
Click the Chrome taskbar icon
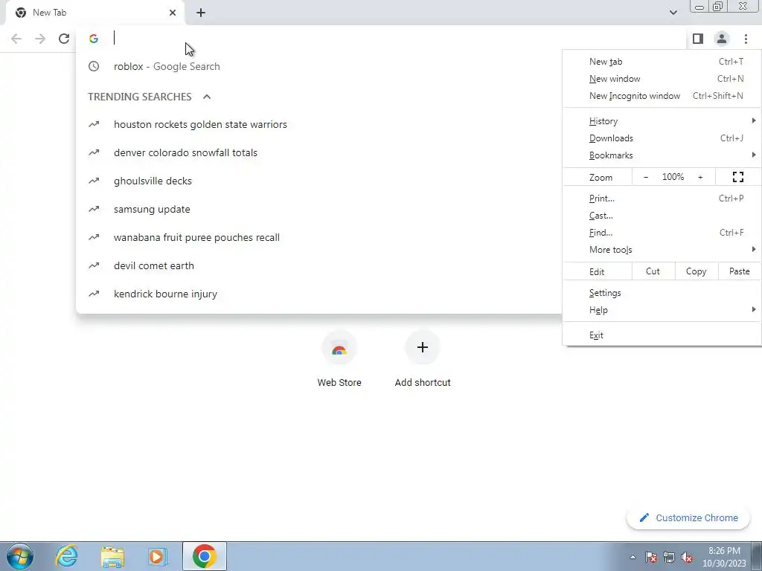point(205,556)
